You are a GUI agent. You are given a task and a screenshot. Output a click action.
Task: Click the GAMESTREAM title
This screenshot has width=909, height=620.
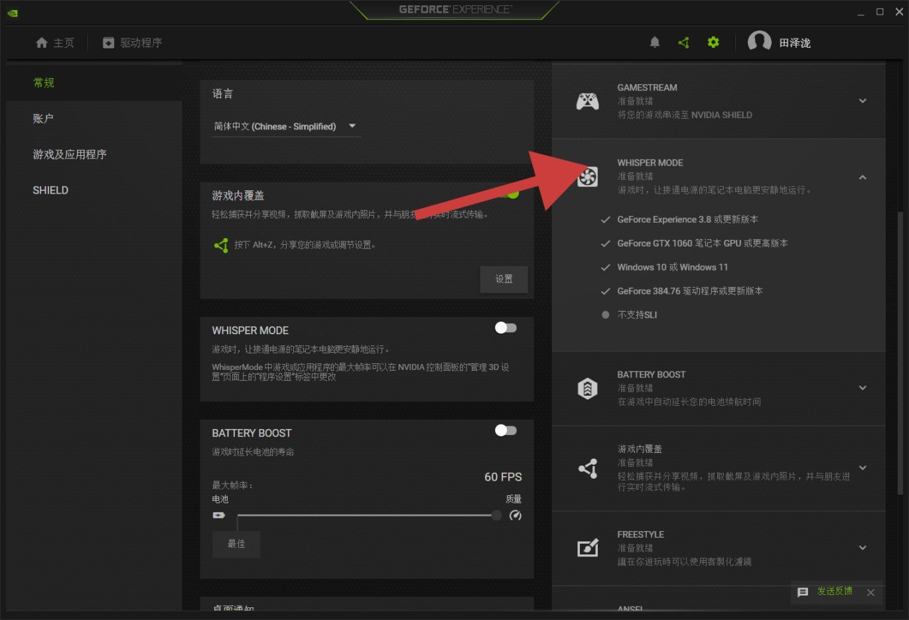pos(647,88)
